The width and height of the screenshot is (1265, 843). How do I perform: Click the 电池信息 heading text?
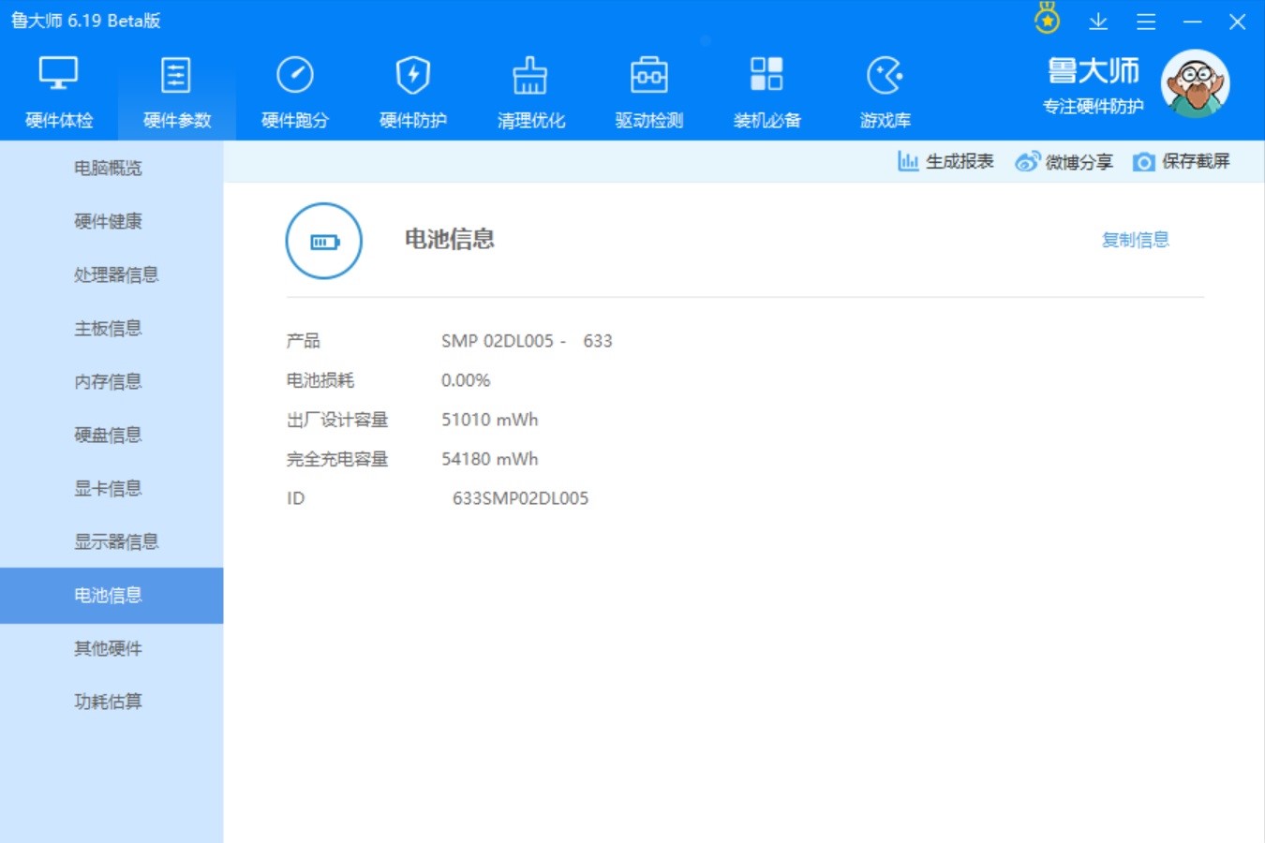pyautogui.click(x=450, y=240)
